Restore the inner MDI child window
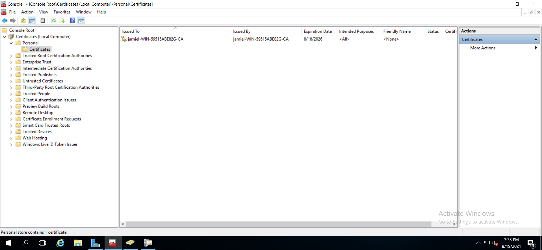 pos(532,12)
